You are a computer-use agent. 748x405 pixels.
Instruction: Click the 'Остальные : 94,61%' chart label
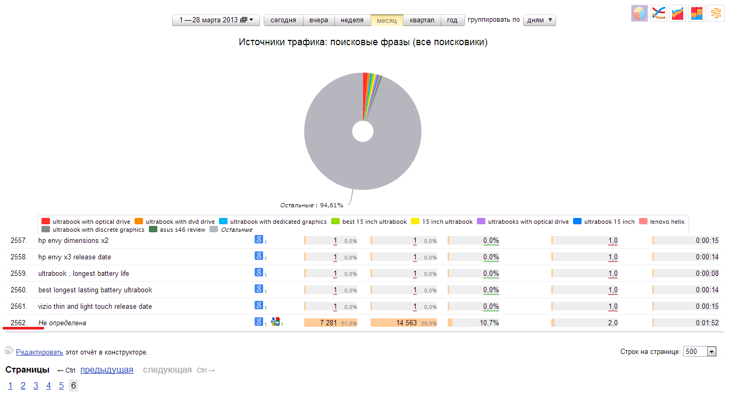point(312,205)
